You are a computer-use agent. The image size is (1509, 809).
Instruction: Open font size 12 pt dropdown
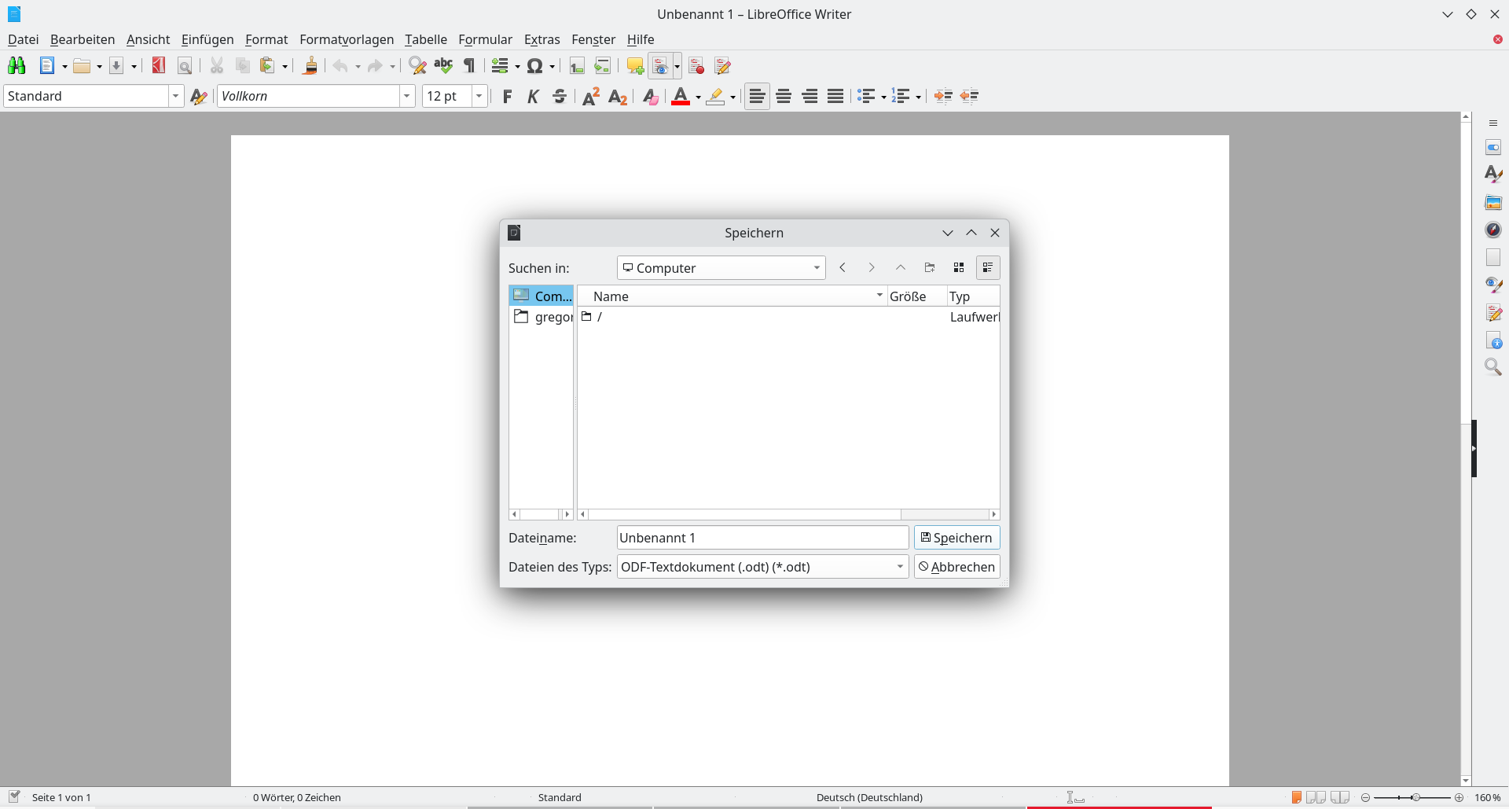pyautogui.click(x=479, y=96)
